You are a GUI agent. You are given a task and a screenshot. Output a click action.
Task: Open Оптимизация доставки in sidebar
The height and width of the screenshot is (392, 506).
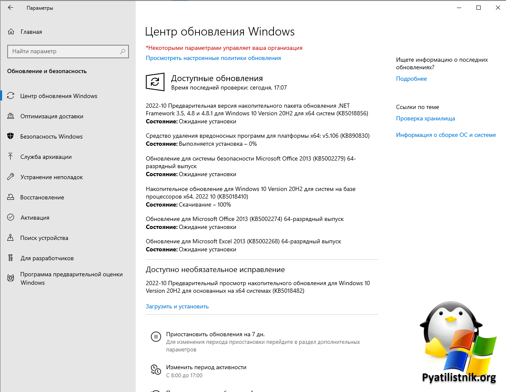coord(52,116)
